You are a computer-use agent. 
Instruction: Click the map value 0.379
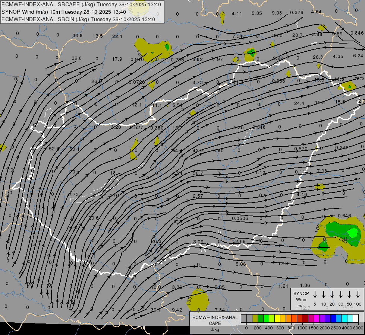[297, 12]
